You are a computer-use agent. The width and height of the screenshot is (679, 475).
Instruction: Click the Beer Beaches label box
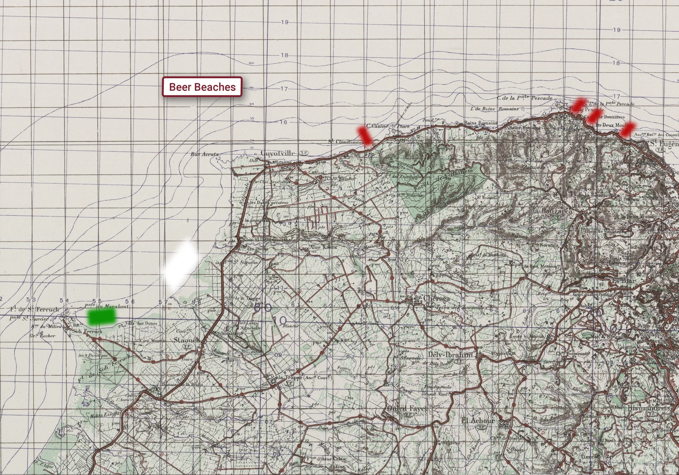(x=202, y=87)
